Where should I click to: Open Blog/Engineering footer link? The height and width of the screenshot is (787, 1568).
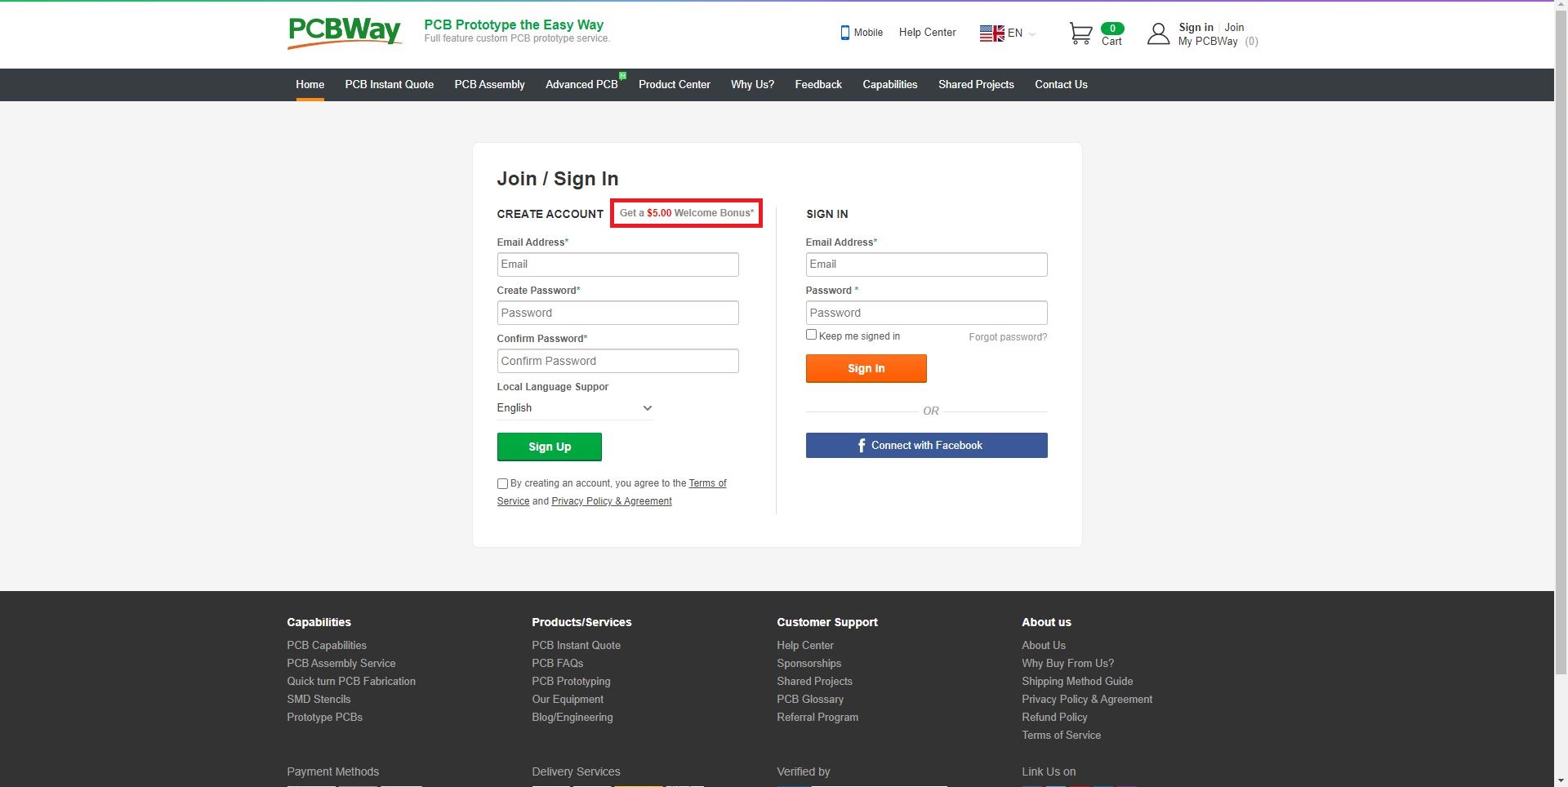tap(572, 718)
